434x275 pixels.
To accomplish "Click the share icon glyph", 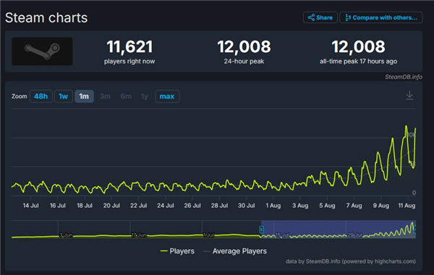I will pos(311,17).
